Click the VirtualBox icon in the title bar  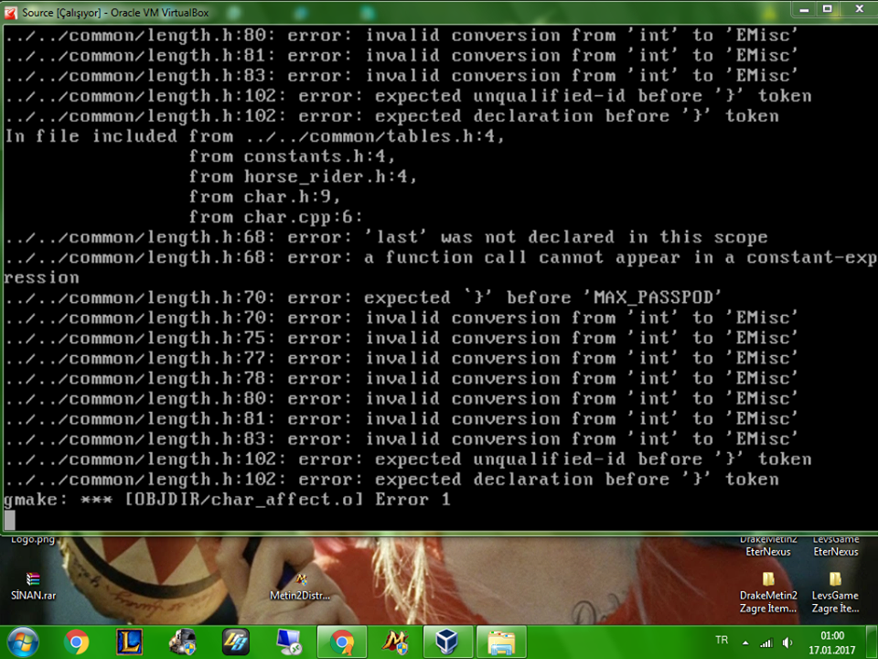(10, 12)
